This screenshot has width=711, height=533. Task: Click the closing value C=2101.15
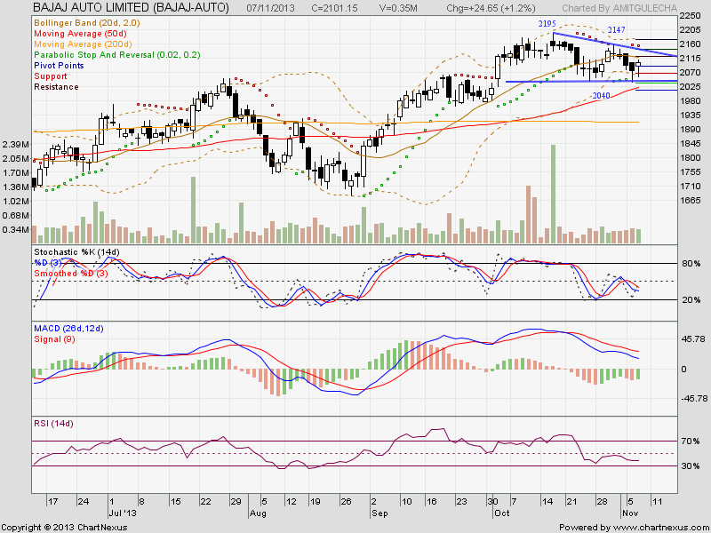point(335,8)
